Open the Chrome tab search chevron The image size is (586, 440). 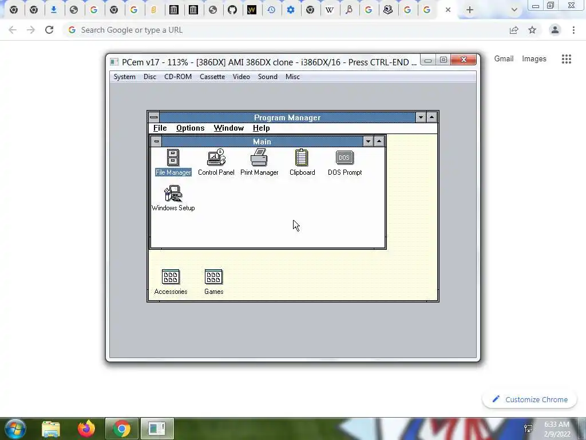coord(514,10)
